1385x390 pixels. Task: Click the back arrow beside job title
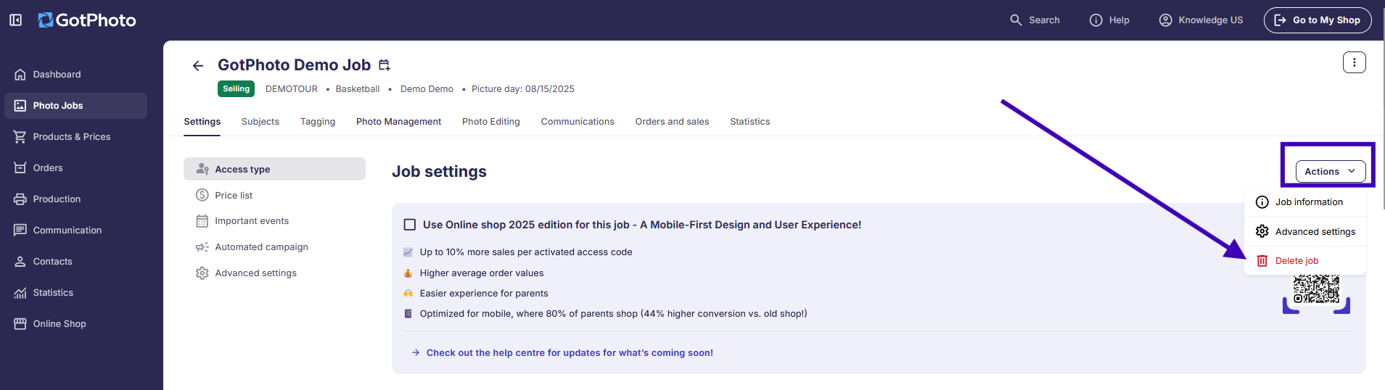pyautogui.click(x=198, y=66)
